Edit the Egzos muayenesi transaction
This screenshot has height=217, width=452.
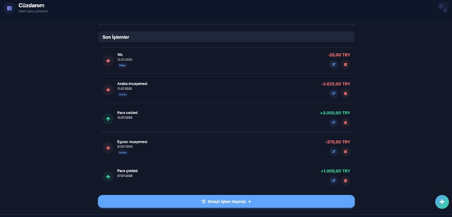pyautogui.click(x=333, y=152)
